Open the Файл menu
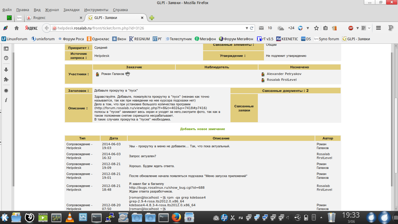Viewport: 398px width, 224px height. pos(7,10)
